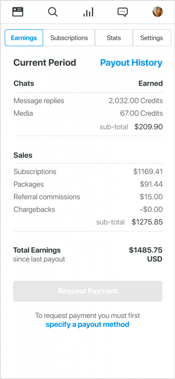Viewport: 175px width, 379px height.
Task: Select the Subscriptions sales row
Action: pyautogui.click(x=88, y=171)
